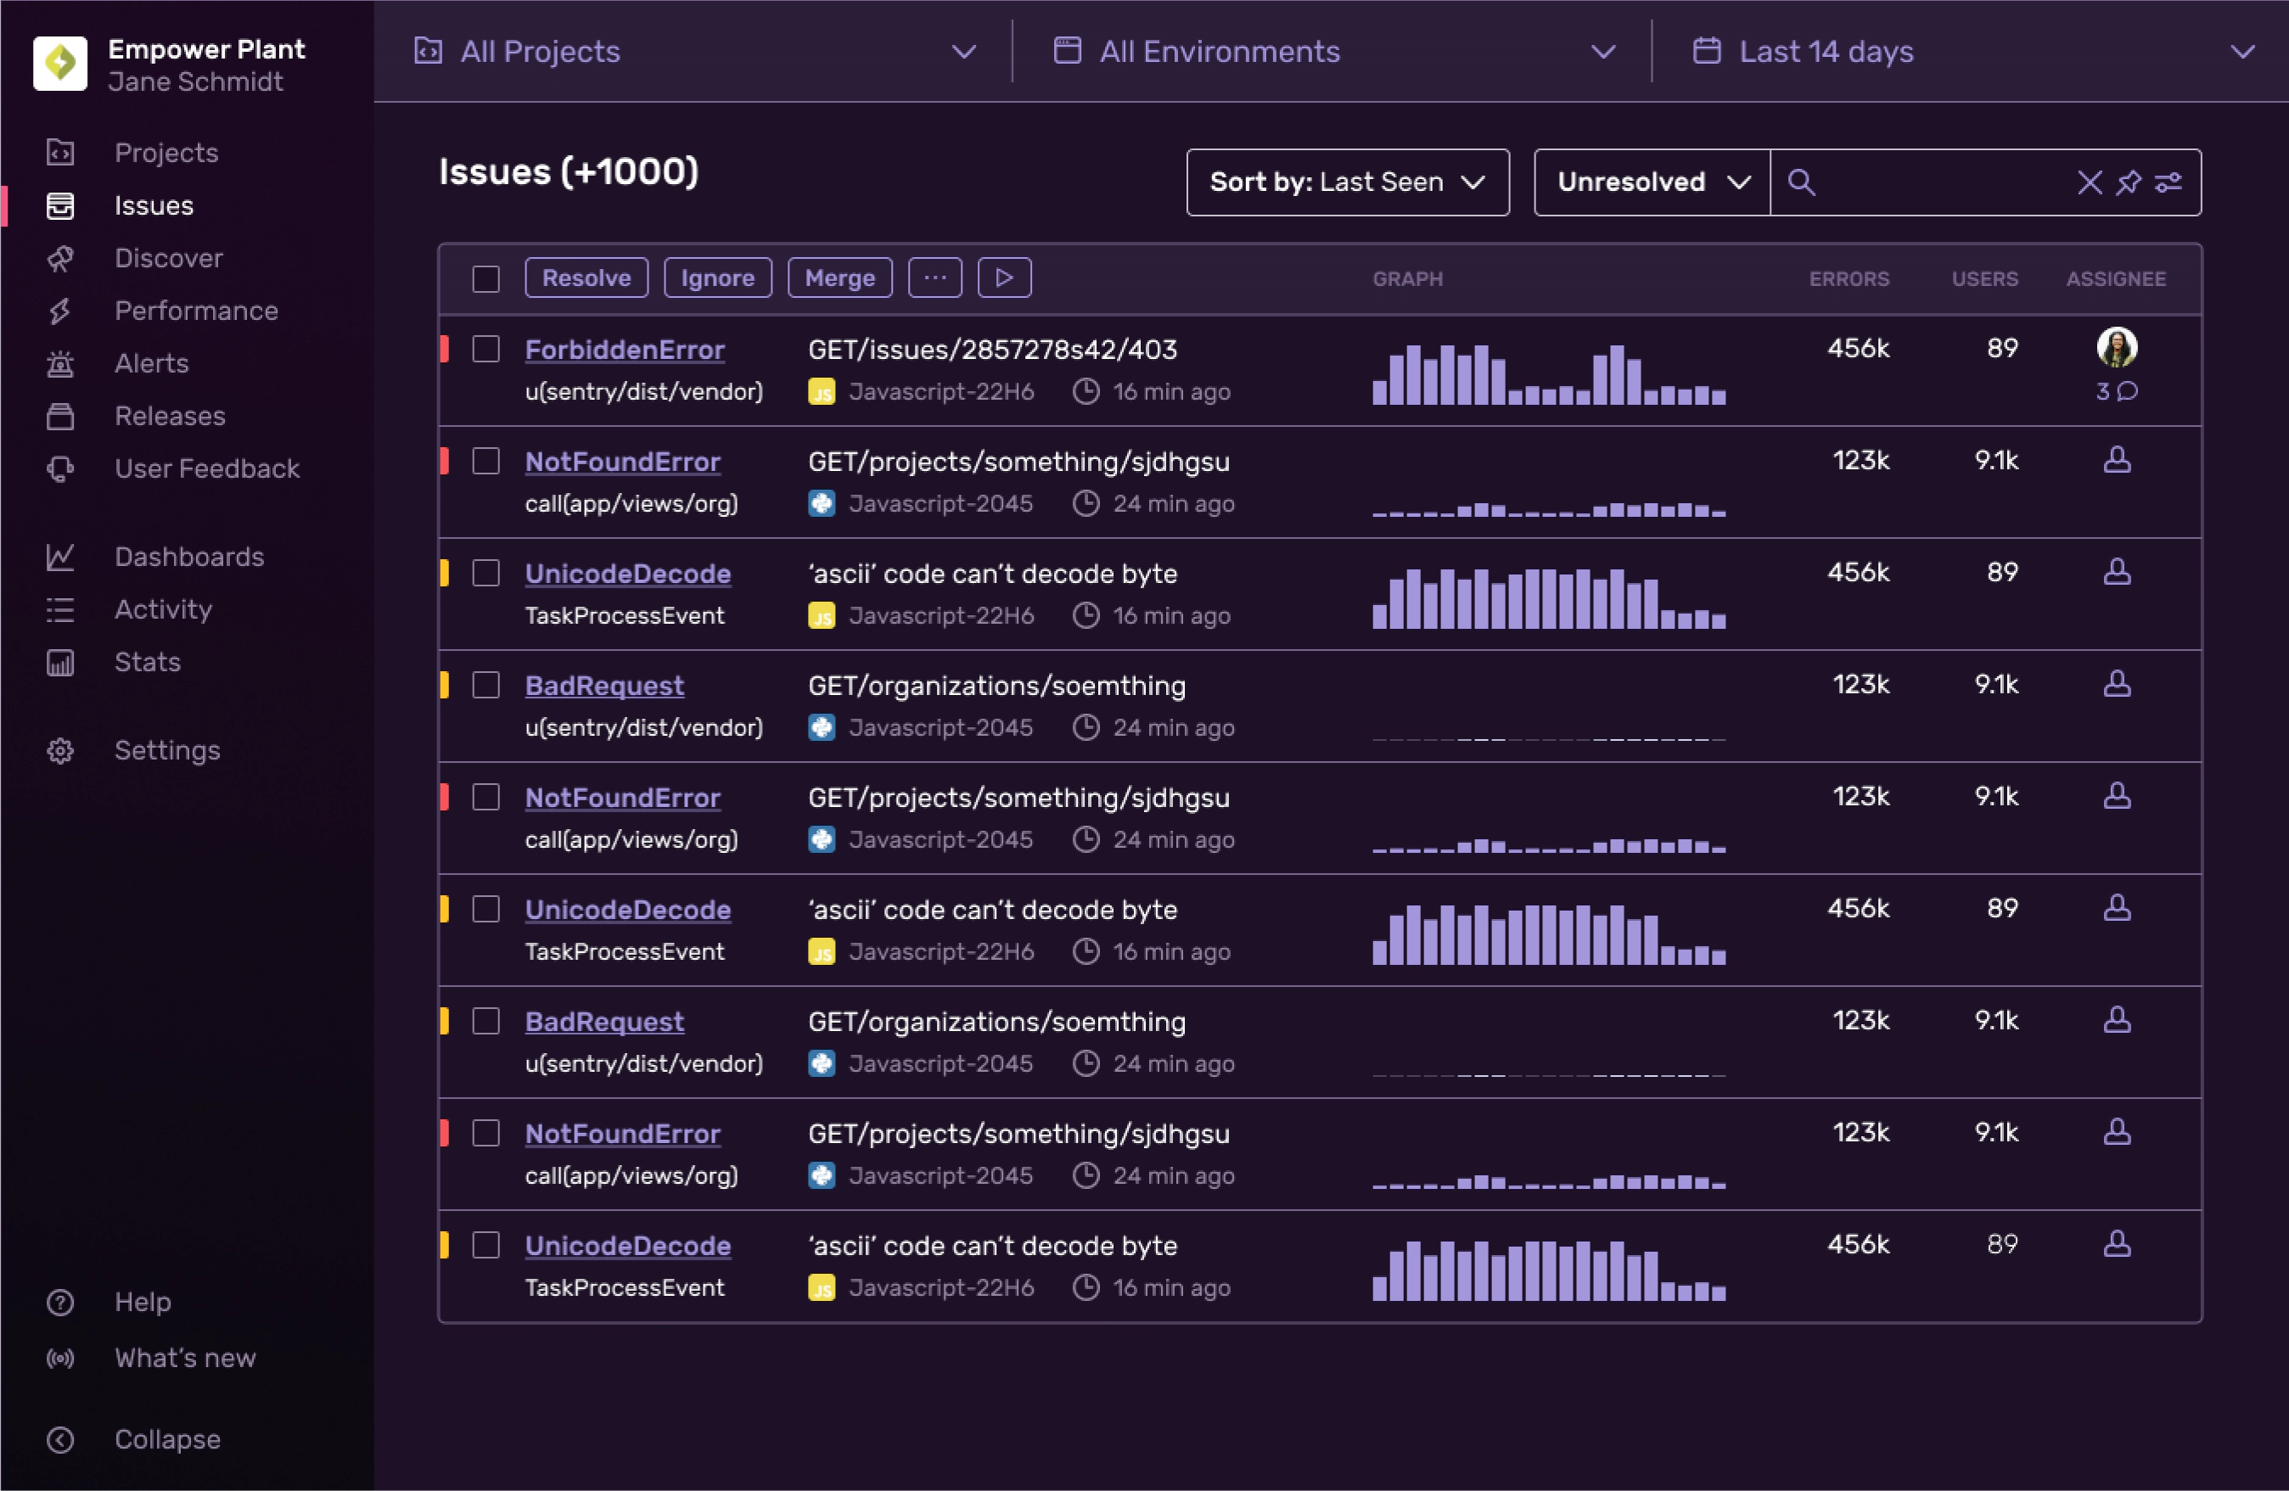
Task: Go to Performance in the sidebar
Action: 195,311
